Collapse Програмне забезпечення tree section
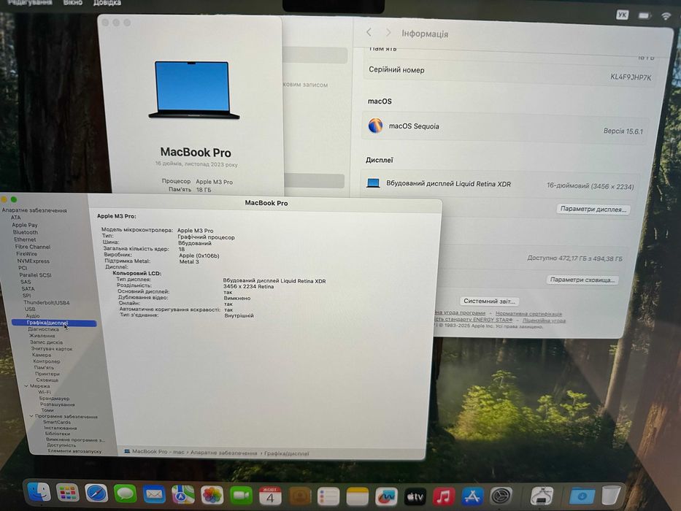The image size is (681, 511). tap(31, 416)
